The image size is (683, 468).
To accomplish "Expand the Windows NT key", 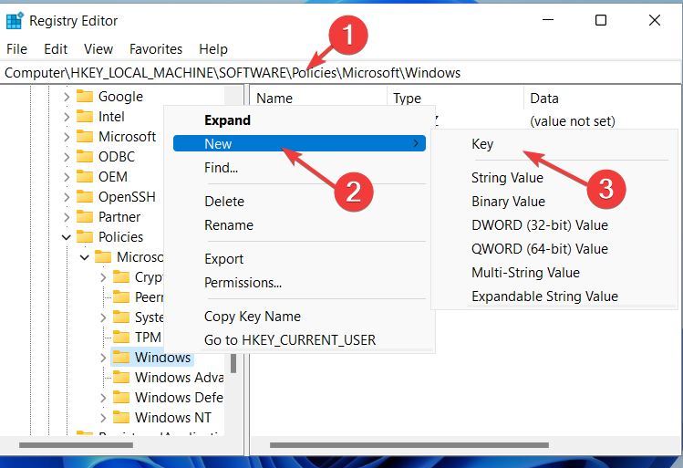I will [x=103, y=418].
